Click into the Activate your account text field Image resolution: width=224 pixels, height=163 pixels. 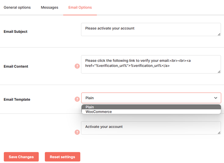[151, 128]
